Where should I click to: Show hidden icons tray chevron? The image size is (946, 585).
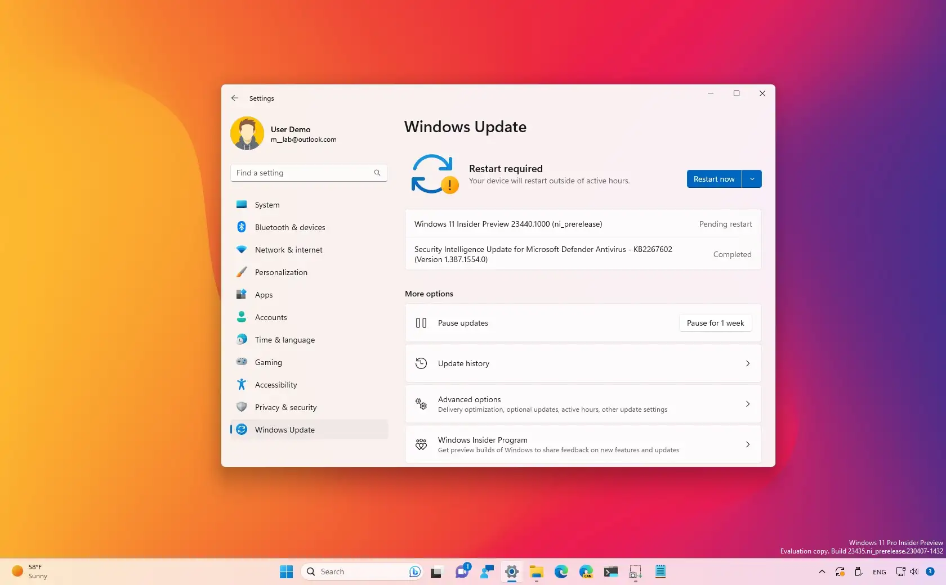click(x=822, y=571)
